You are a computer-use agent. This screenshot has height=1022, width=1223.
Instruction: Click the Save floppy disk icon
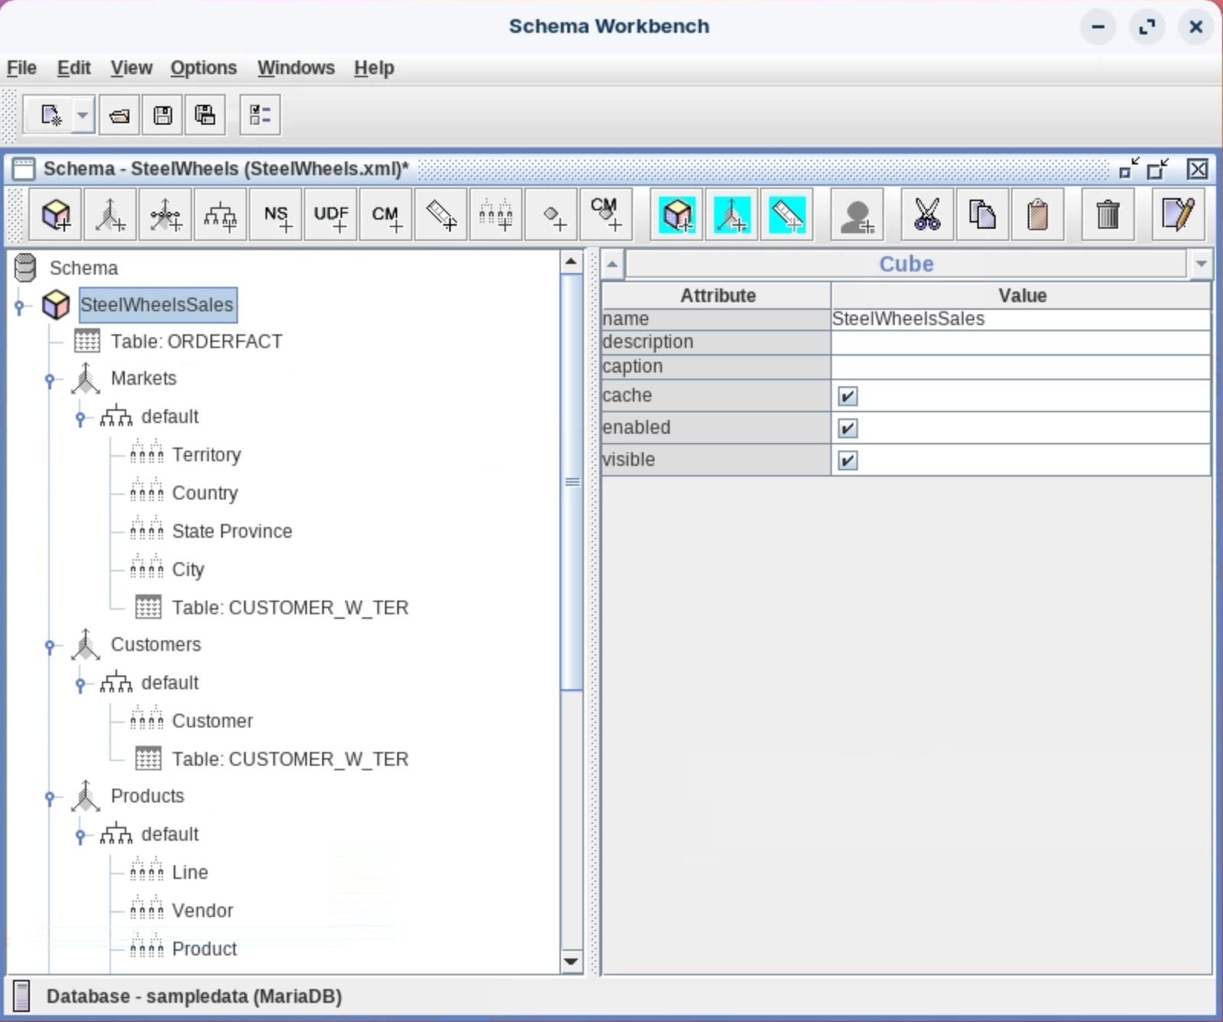pyautogui.click(x=162, y=116)
